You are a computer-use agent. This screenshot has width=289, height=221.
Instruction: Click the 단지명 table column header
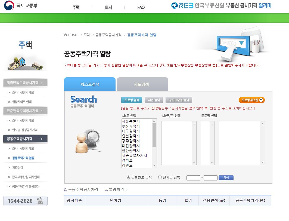pos(116,200)
